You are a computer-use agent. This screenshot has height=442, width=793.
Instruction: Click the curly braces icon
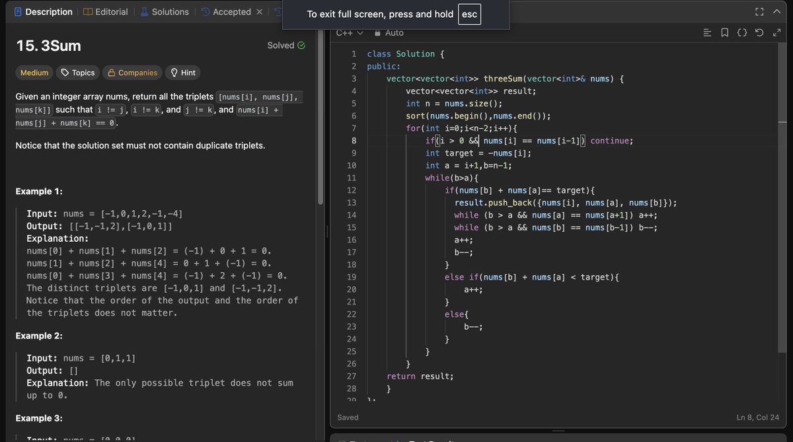coord(742,32)
